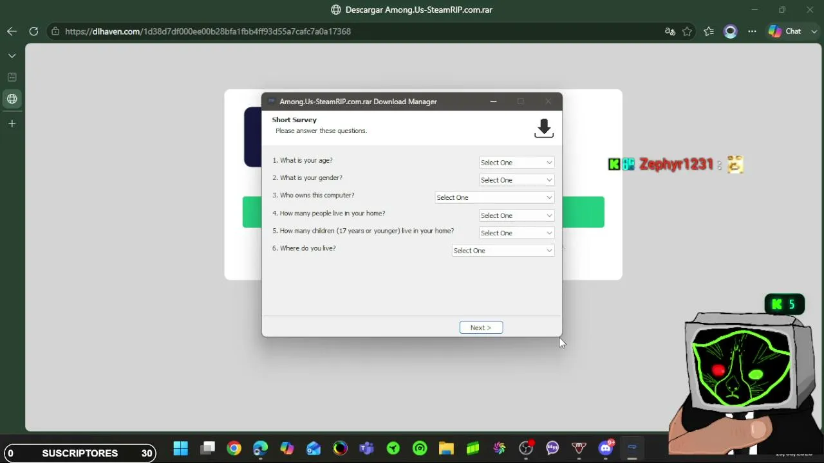Click question '1. What is your age?'

tap(303, 160)
